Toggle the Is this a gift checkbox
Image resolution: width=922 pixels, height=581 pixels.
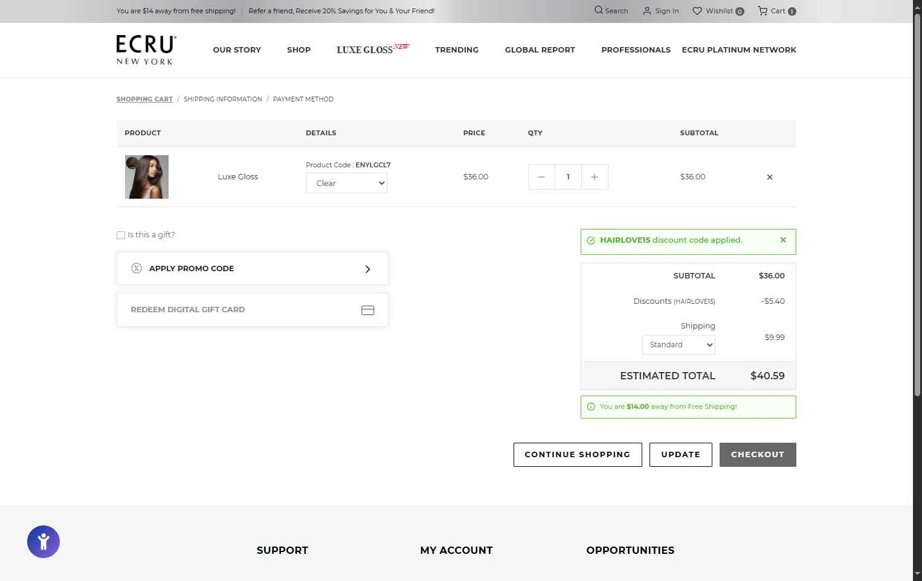121,235
